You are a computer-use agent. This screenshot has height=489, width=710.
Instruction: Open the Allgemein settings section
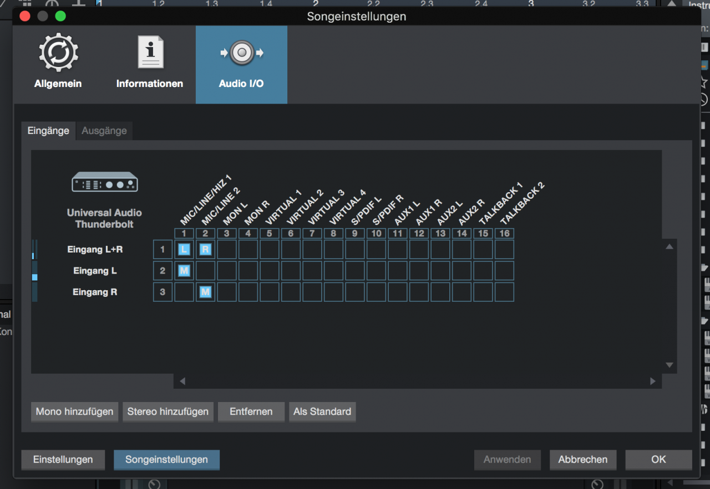pyautogui.click(x=58, y=64)
